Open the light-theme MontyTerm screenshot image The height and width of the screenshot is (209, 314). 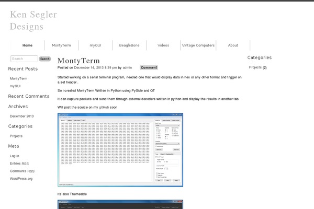(120, 150)
